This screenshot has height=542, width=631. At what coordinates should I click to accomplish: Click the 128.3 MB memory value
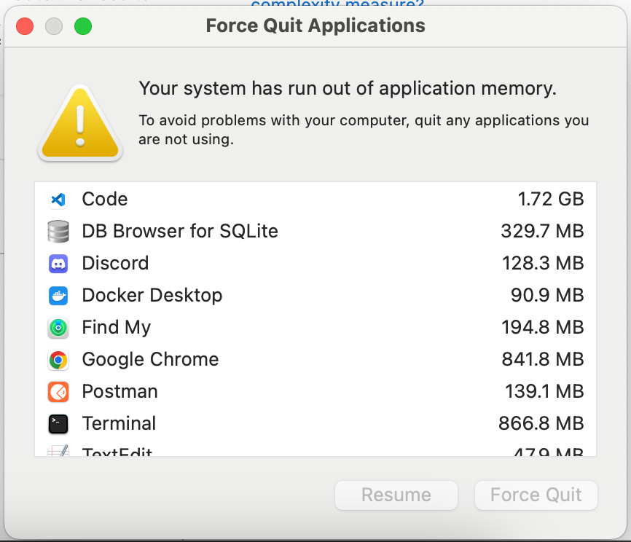click(542, 263)
